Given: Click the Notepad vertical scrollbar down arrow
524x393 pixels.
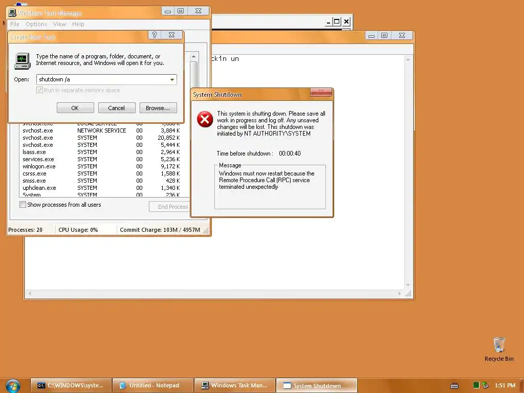Looking at the screenshot, I should 408,285.
